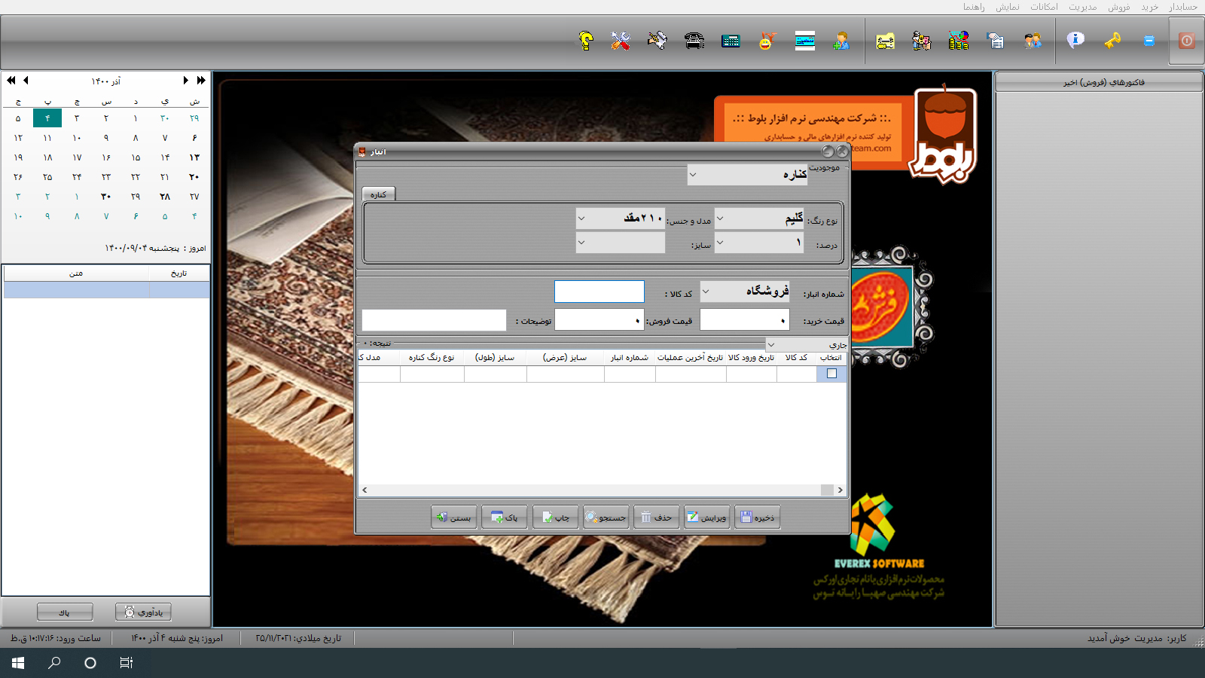Image resolution: width=1205 pixels, height=678 pixels.
Task: Click the ذخیره (save) button
Action: click(757, 518)
